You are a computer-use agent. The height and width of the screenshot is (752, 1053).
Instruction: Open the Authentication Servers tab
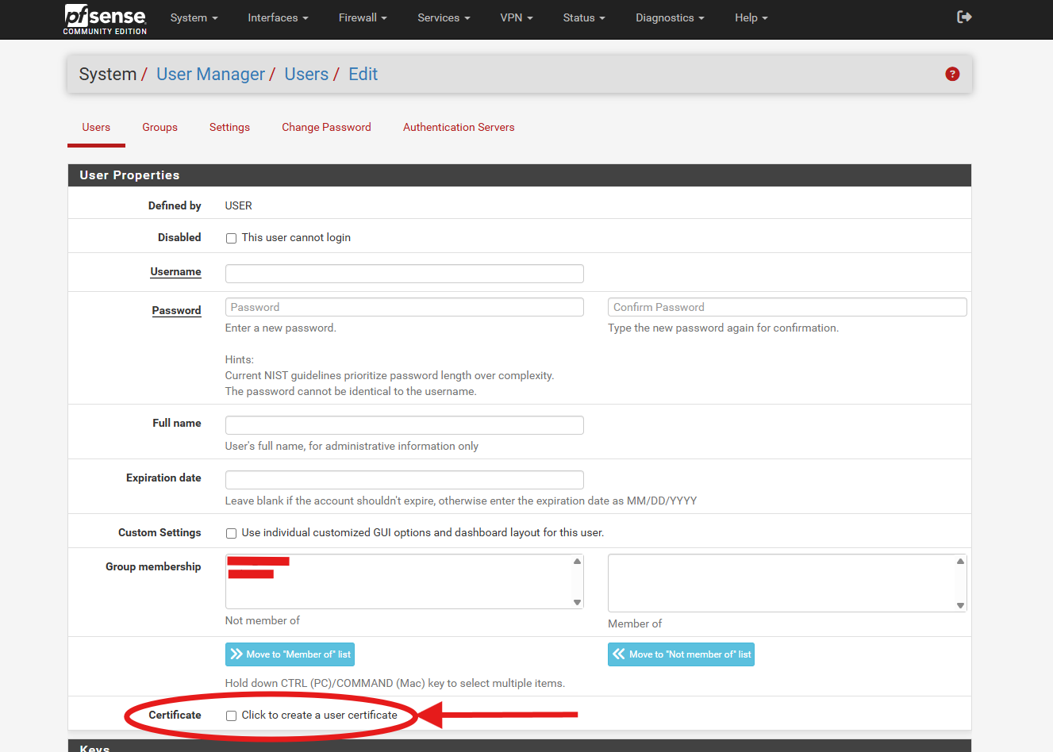point(459,127)
